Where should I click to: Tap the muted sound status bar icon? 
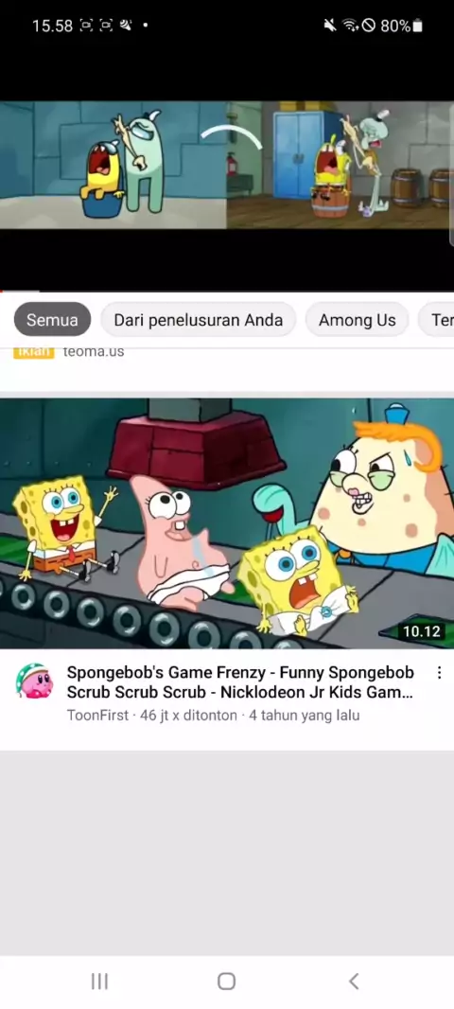click(330, 26)
